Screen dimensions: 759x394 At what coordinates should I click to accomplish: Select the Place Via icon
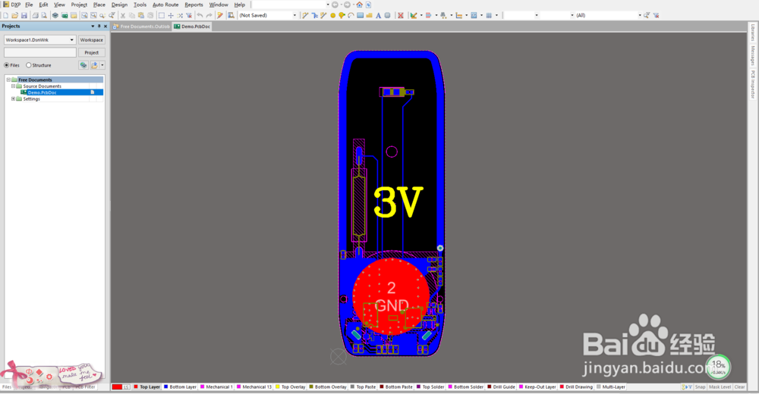[x=342, y=15]
